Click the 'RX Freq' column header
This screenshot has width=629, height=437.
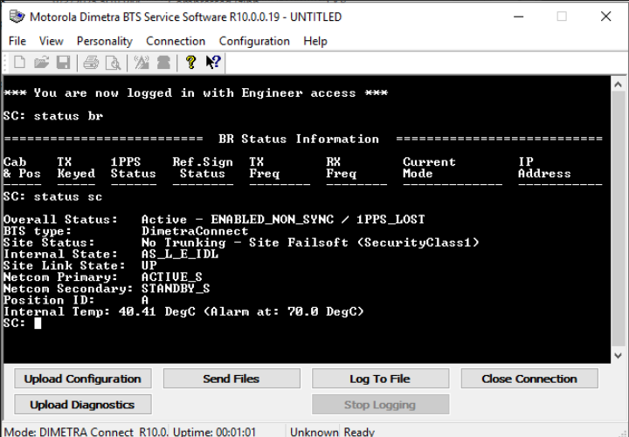pyautogui.click(x=341, y=167)
